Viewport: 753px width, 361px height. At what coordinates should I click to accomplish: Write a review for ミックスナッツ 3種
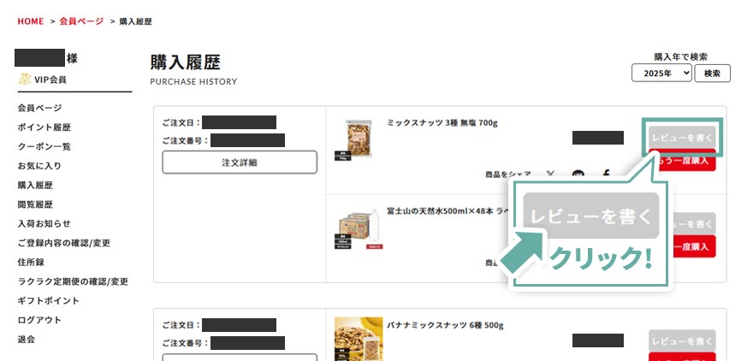click(681, 138)
